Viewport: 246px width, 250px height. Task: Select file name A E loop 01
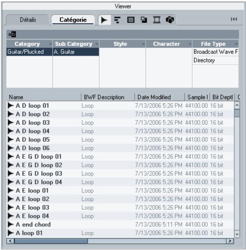[x=32, y=190]
